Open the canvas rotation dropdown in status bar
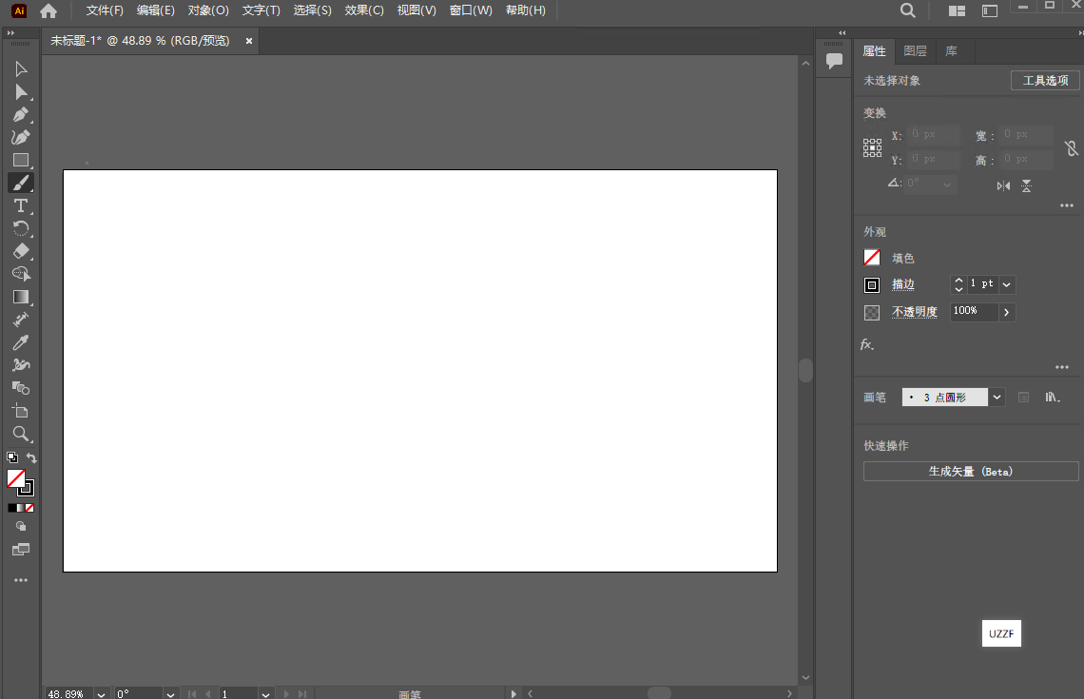The image size is (1084, 699). coord(170,694)
